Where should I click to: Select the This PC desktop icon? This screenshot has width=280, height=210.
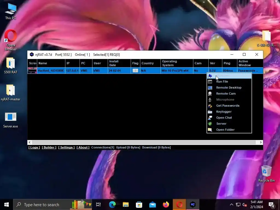click(11, 11)
